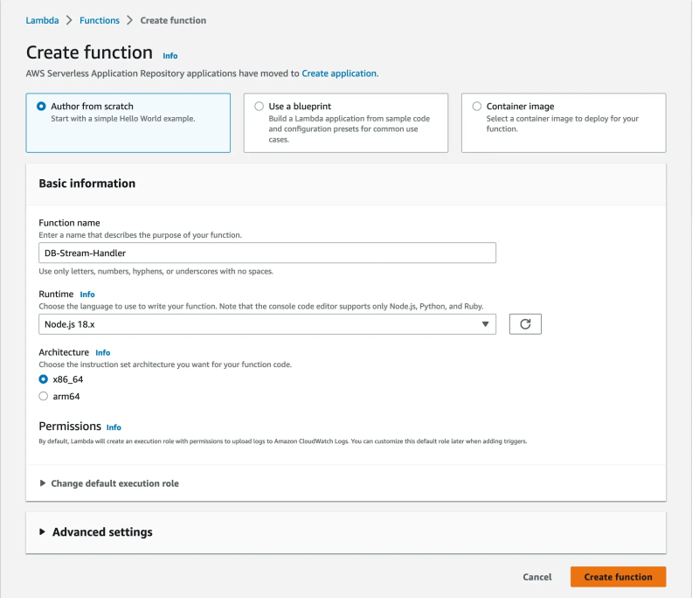This screenshot has height=604, width=699.
Task: Open the Runtime dropdown
Action: coord(266,323)
